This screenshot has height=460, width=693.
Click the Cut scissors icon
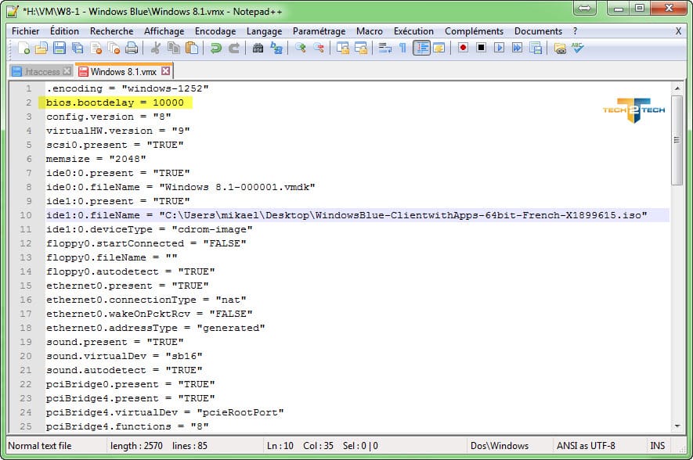click(x=155, y=49)
